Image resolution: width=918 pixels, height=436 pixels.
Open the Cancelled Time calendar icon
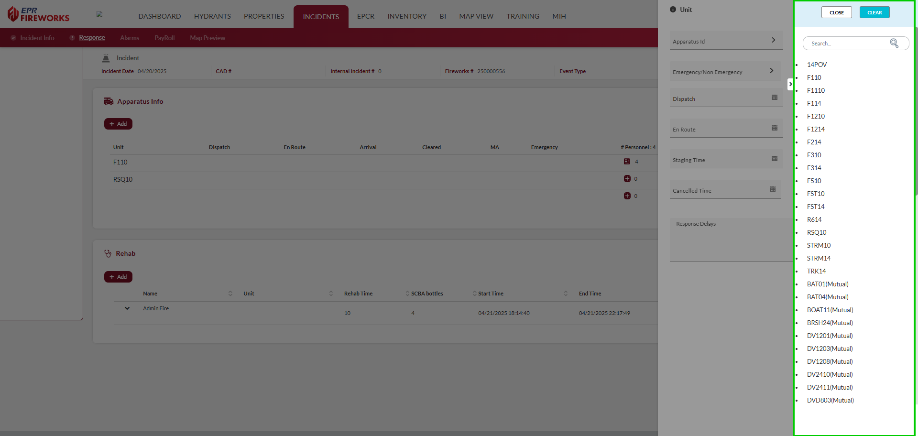(772, 189)
